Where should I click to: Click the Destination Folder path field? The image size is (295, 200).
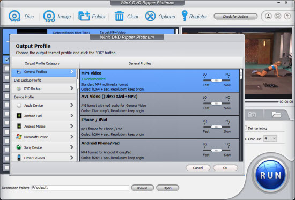pos(80,188)
